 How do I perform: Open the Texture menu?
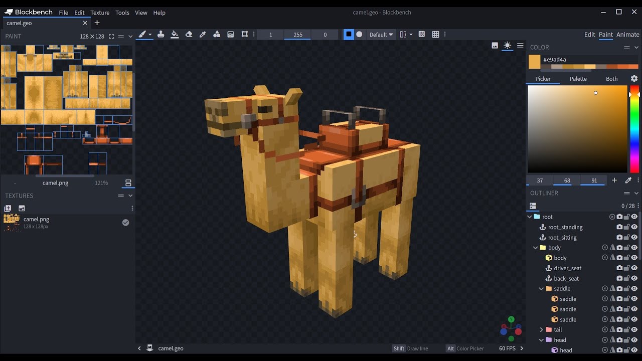click(x=100, y=13)
